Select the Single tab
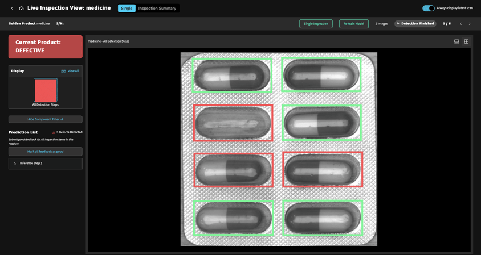 (x=127, y=9)
